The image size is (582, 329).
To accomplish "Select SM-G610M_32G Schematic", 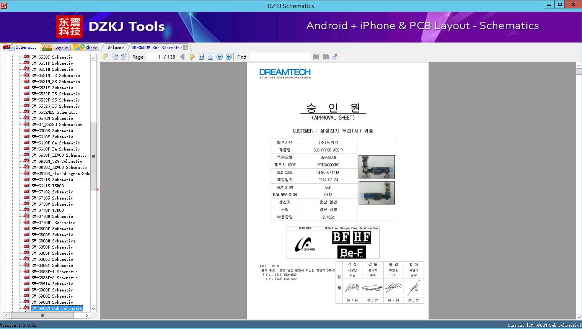I will pyautogui.click(x=57, y=161).
